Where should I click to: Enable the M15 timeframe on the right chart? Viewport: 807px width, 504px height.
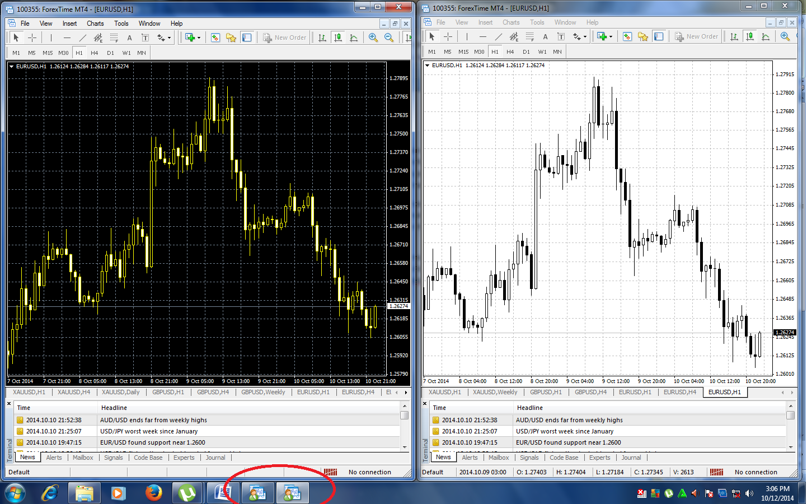[463, 51]
